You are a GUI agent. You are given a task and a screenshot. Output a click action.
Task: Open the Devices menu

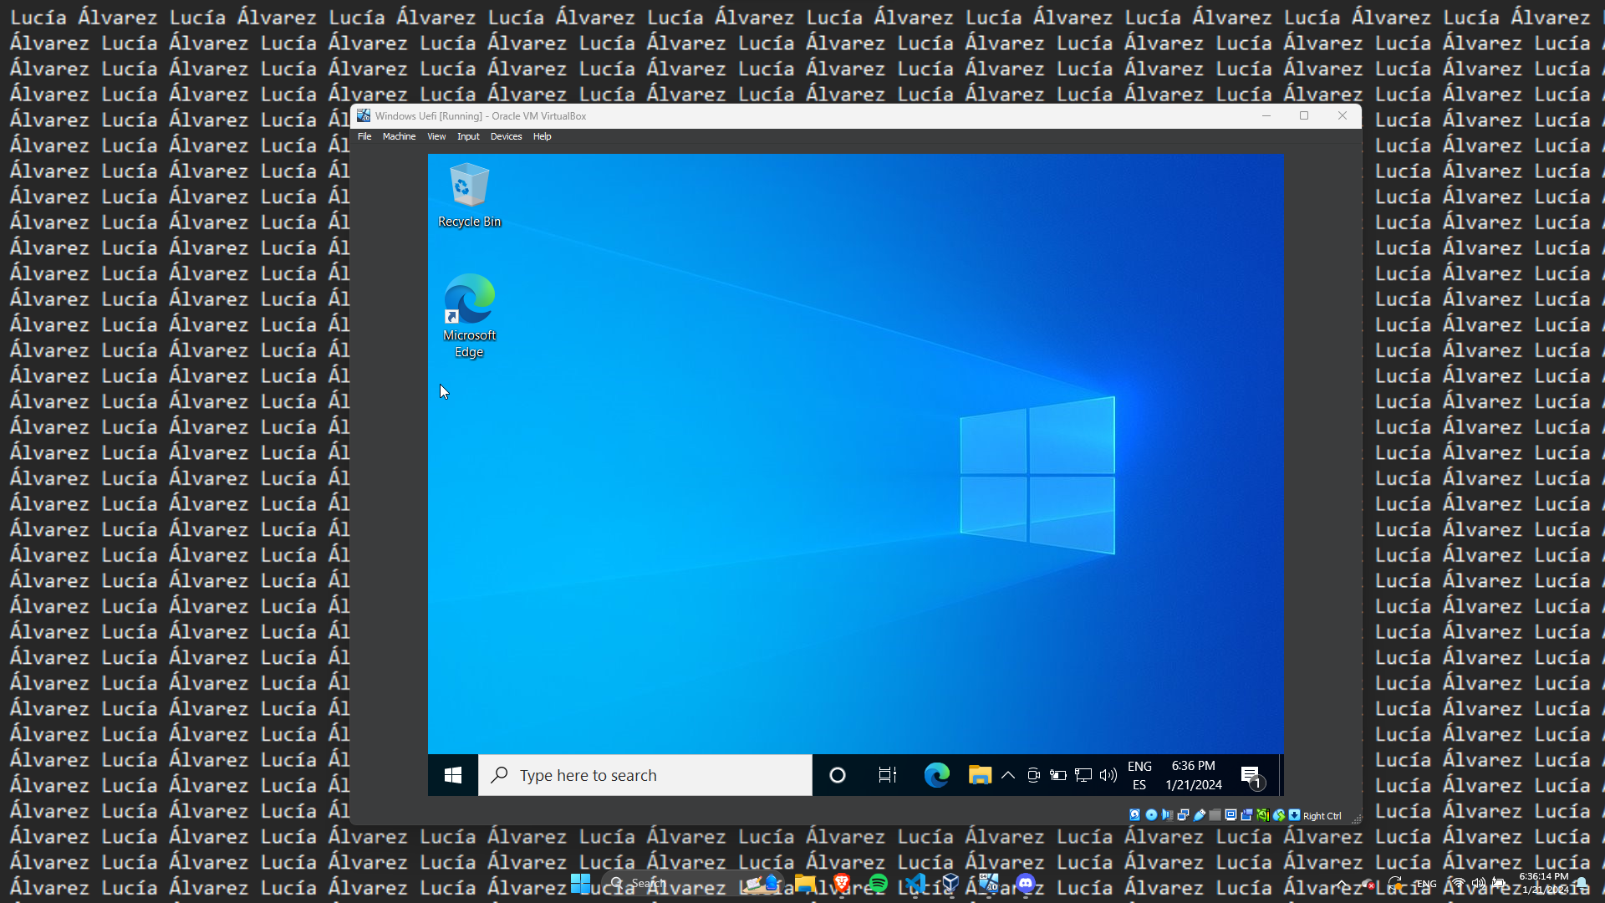point(506,136)
